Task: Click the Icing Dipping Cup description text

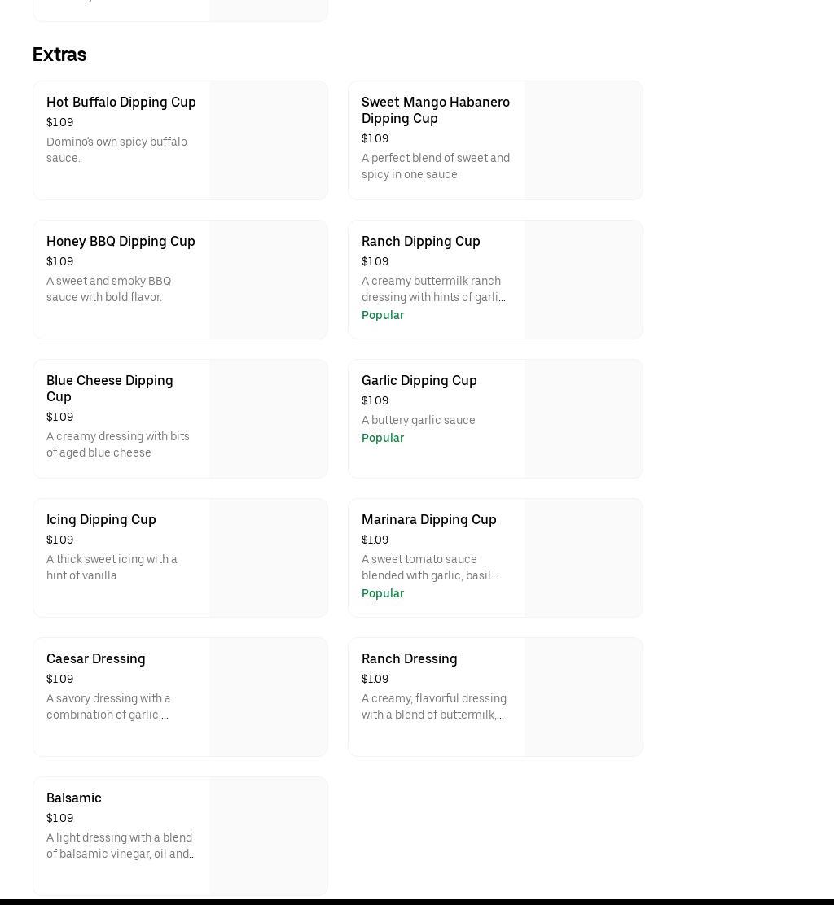Action: click(112, 567)
